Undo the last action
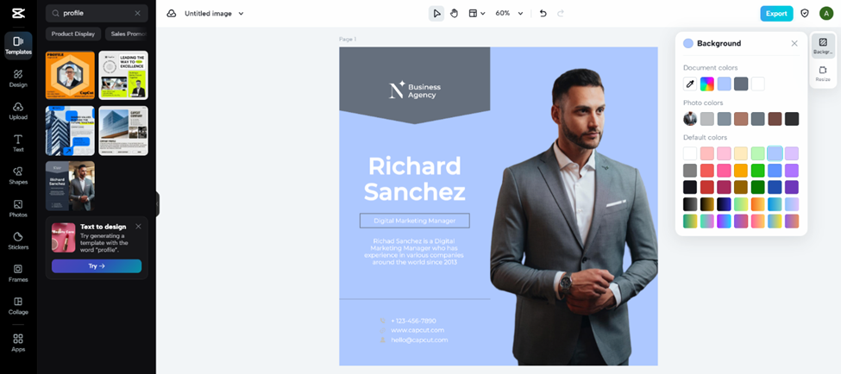841x374 pixels. click(x=543, y=14)
